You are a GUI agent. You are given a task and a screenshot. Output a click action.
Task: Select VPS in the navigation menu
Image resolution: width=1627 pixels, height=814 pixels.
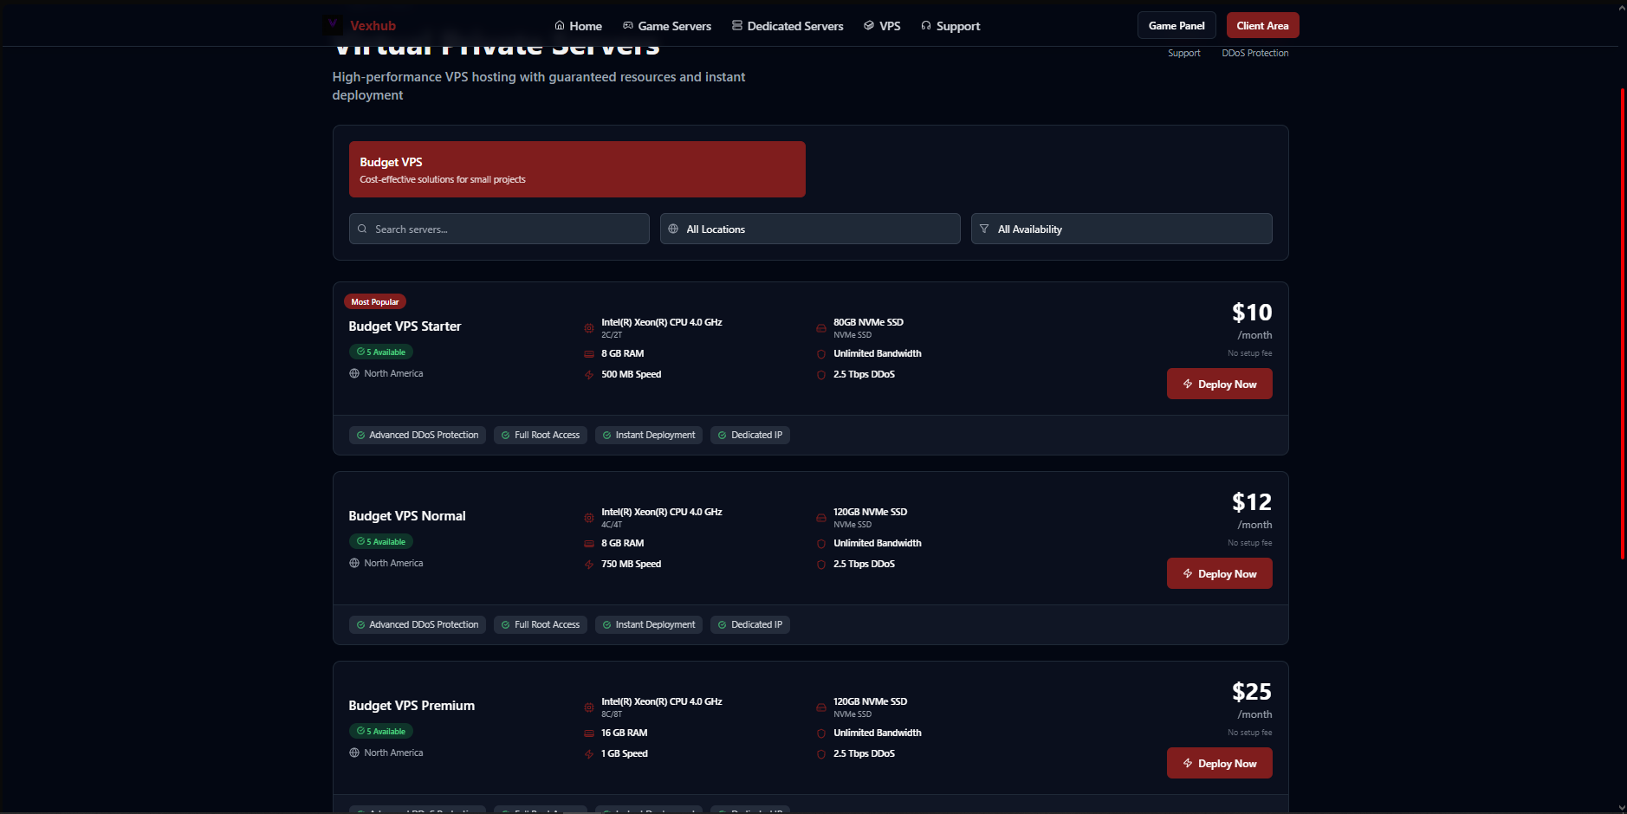point(882,25)
